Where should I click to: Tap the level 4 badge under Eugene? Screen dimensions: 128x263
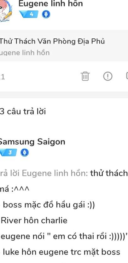tap(29, 14)
